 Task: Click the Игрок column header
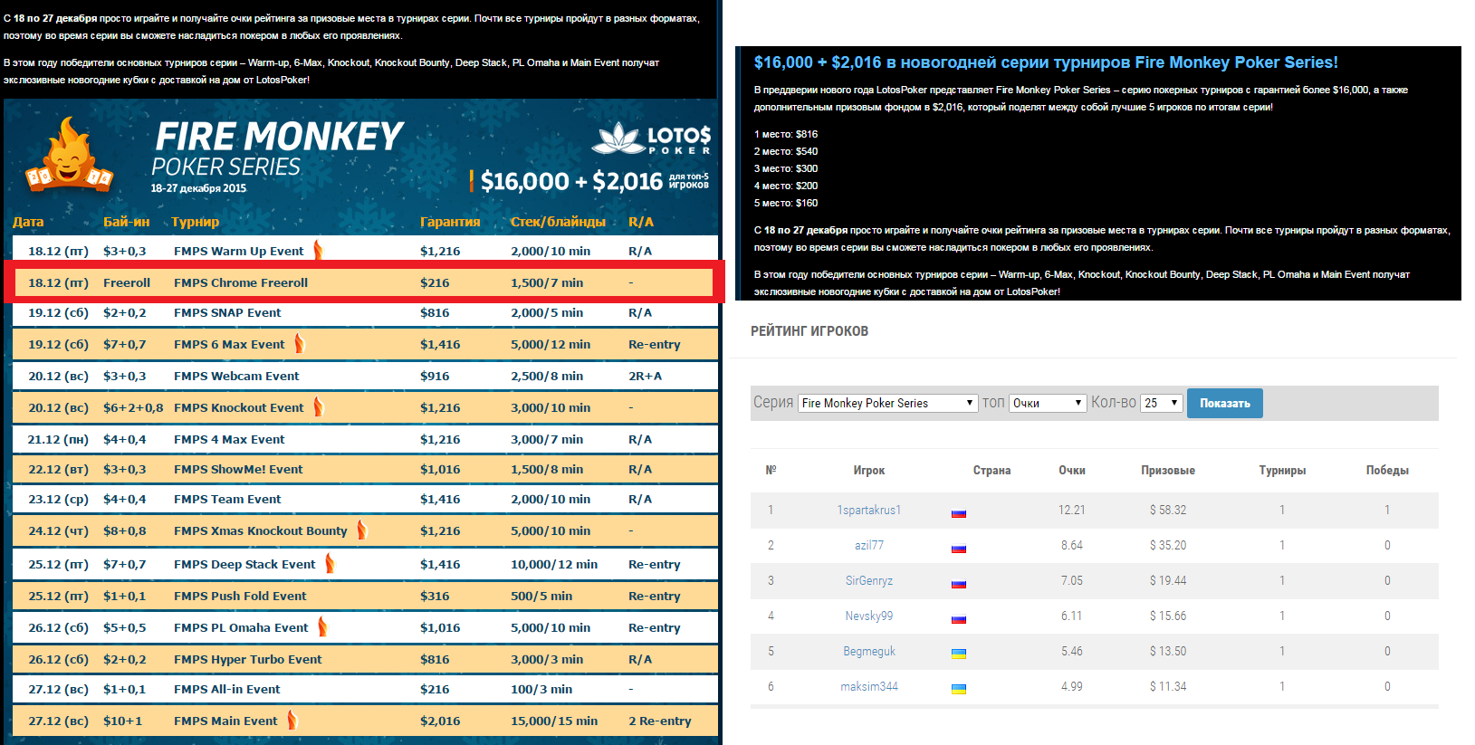coord(869,471)
